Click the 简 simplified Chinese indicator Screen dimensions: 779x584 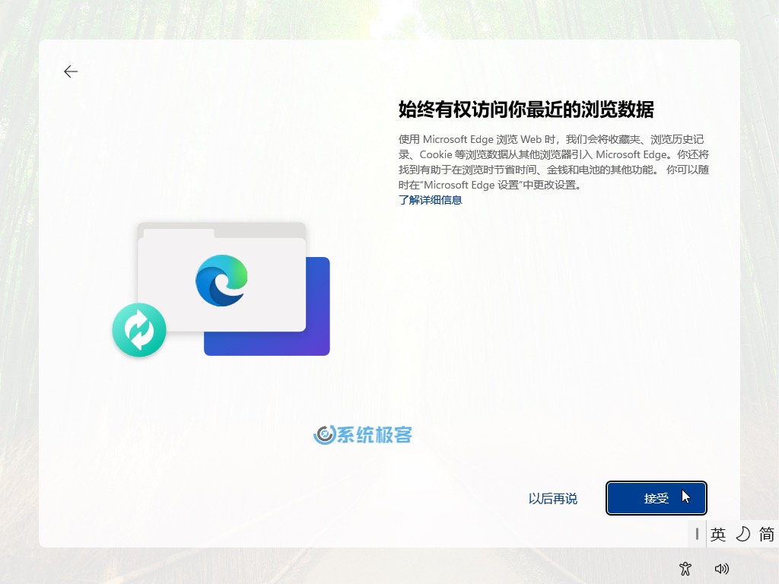click(x=766, y=535)
